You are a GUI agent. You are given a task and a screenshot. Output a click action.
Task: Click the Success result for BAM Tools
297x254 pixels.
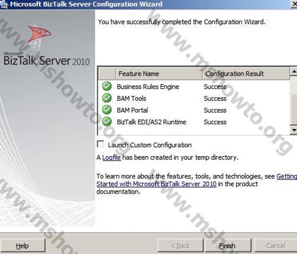pos(215,98)
